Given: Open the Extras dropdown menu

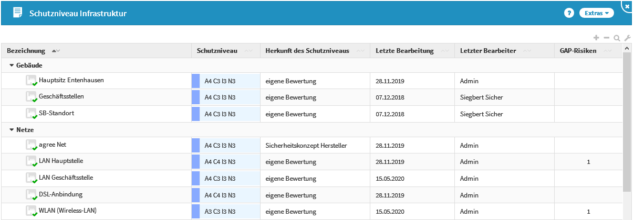Looking at the screenshot, I should coord(596,13).
